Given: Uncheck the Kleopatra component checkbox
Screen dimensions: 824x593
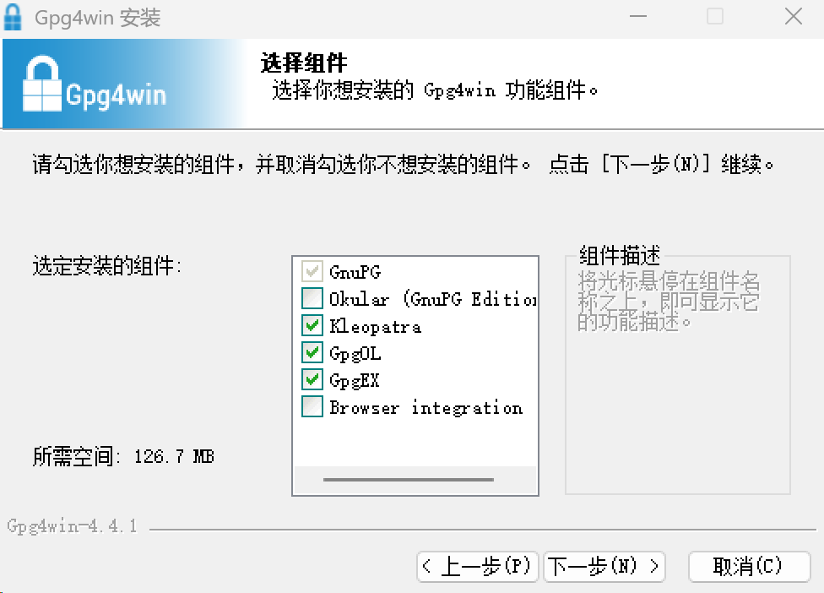Looking at the screenshot, I should point(312,325).
